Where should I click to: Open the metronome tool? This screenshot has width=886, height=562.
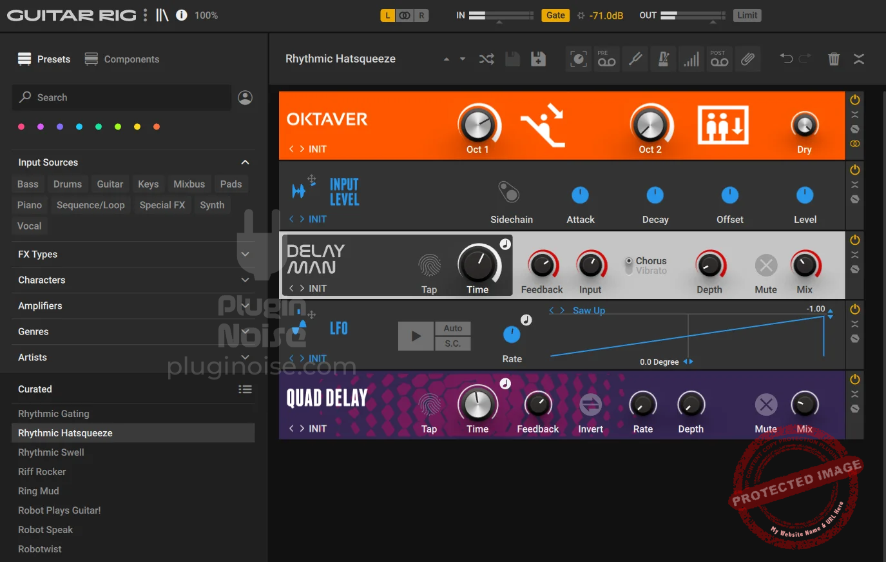pos(663,59)
